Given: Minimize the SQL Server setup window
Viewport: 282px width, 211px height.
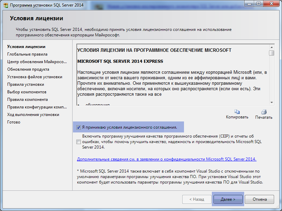Looking at the screenshot, I should (x=249, y=4).
